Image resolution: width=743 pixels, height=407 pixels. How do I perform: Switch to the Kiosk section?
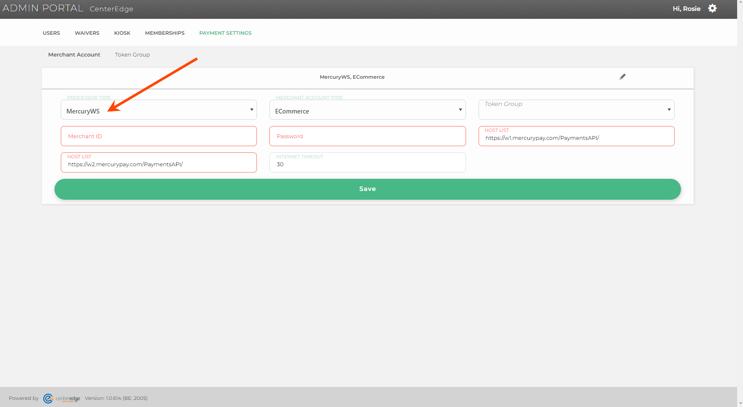click(122, 33)
